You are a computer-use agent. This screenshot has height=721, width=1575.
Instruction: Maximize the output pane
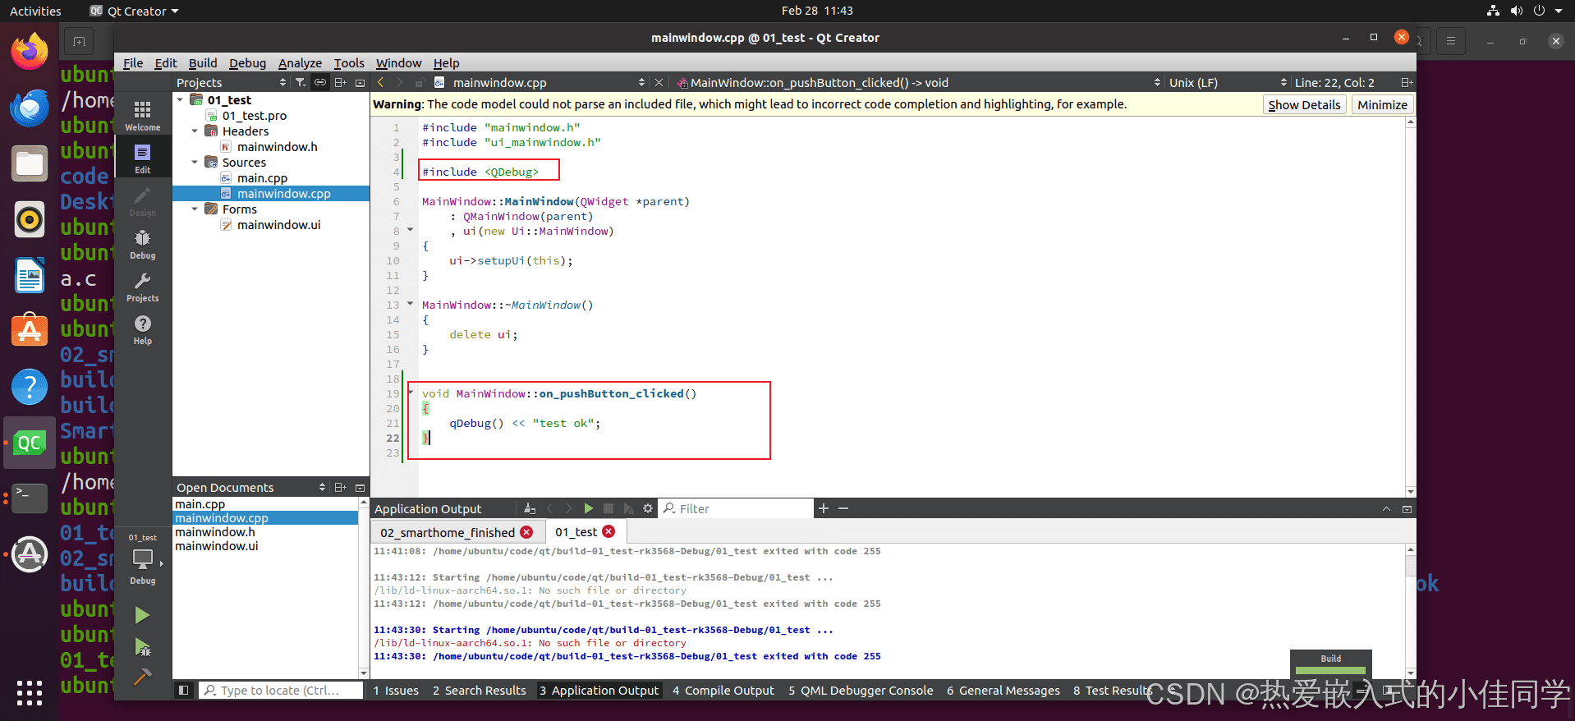[1386, 509]
